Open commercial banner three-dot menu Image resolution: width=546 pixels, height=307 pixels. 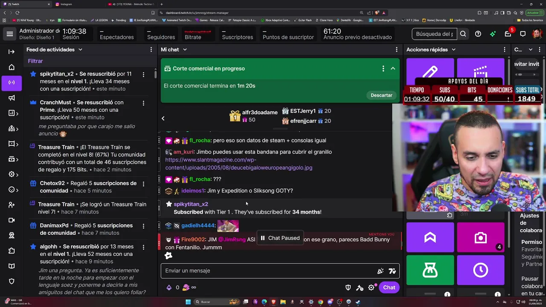[x=383, y=69]
